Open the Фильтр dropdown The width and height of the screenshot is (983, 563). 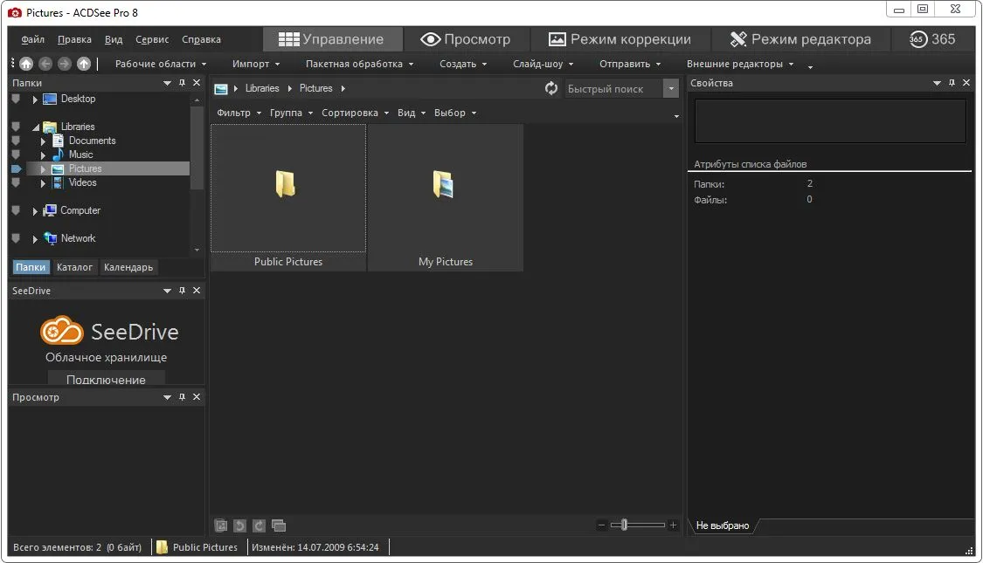[239, 113]
